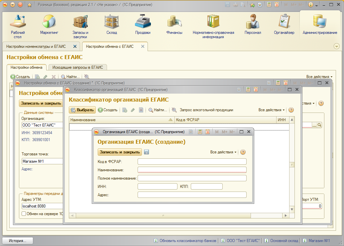
Task: Open the Финансы section icon
Action: [174, 25]
